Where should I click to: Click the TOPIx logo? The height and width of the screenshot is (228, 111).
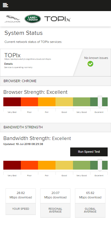(57, 19)
